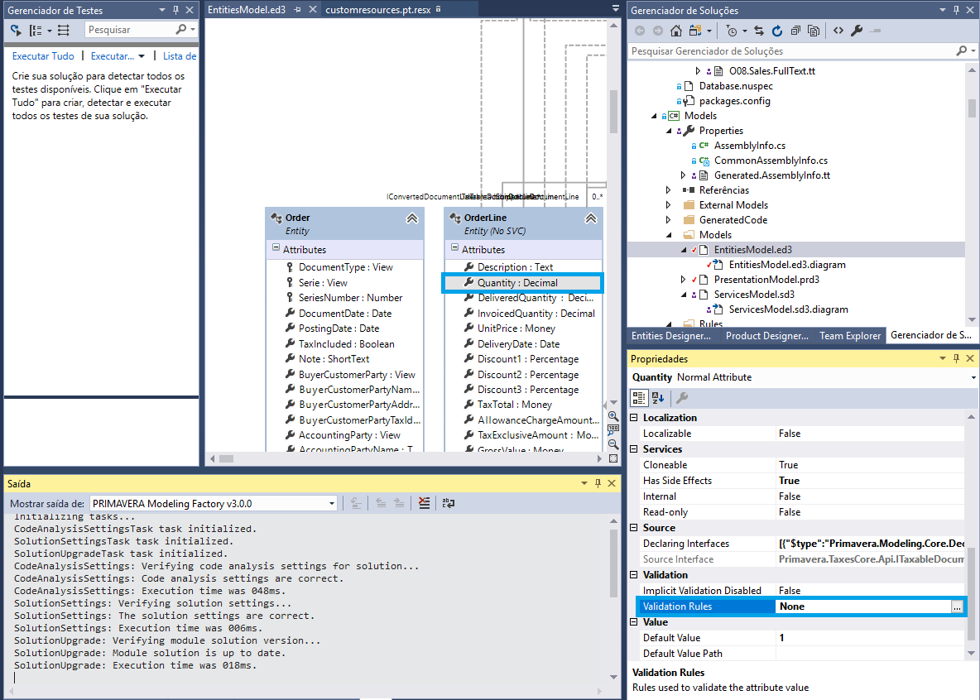This screenshot has height=700, width=980.
Task: Click the Solution Explorer vertical scrollbar thumb
Action: pyautogui.click(x=972, y=108)
